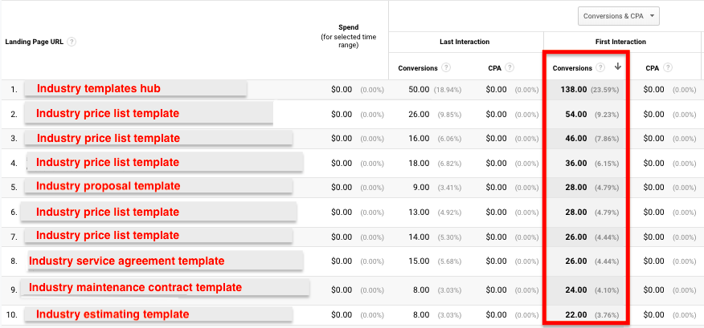Sort by Landing Page URL header
This screenshot has height=328, width=704.
(34, 42)
